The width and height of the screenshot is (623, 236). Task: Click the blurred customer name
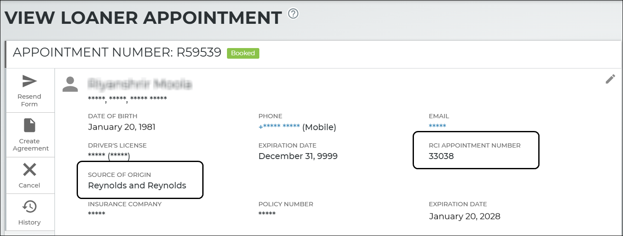click(x=139, y=84)
